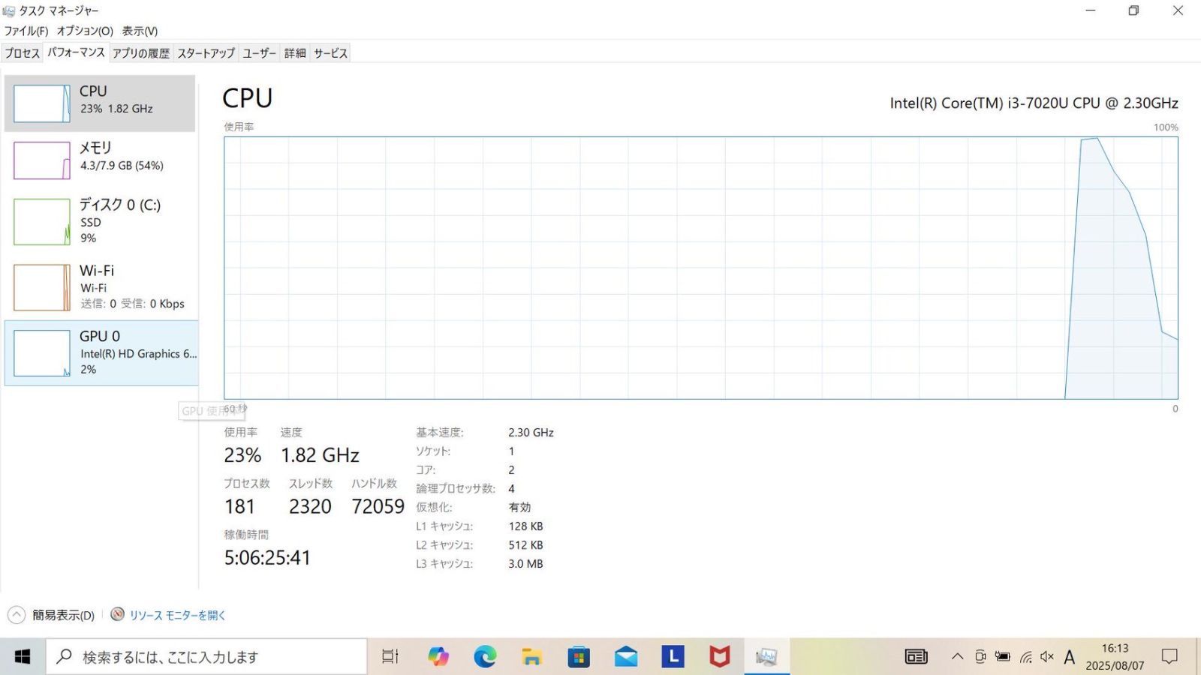The width and height of the screenshot is (1201, 675).
Task: Open the Wi-Fi network tray icon
Action: pyautogui.click(x=1025, y=657)
